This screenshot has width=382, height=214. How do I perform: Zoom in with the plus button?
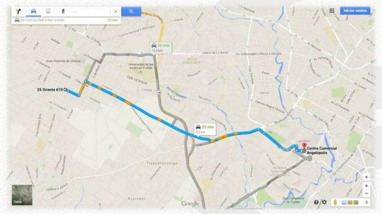click(366, 186)
